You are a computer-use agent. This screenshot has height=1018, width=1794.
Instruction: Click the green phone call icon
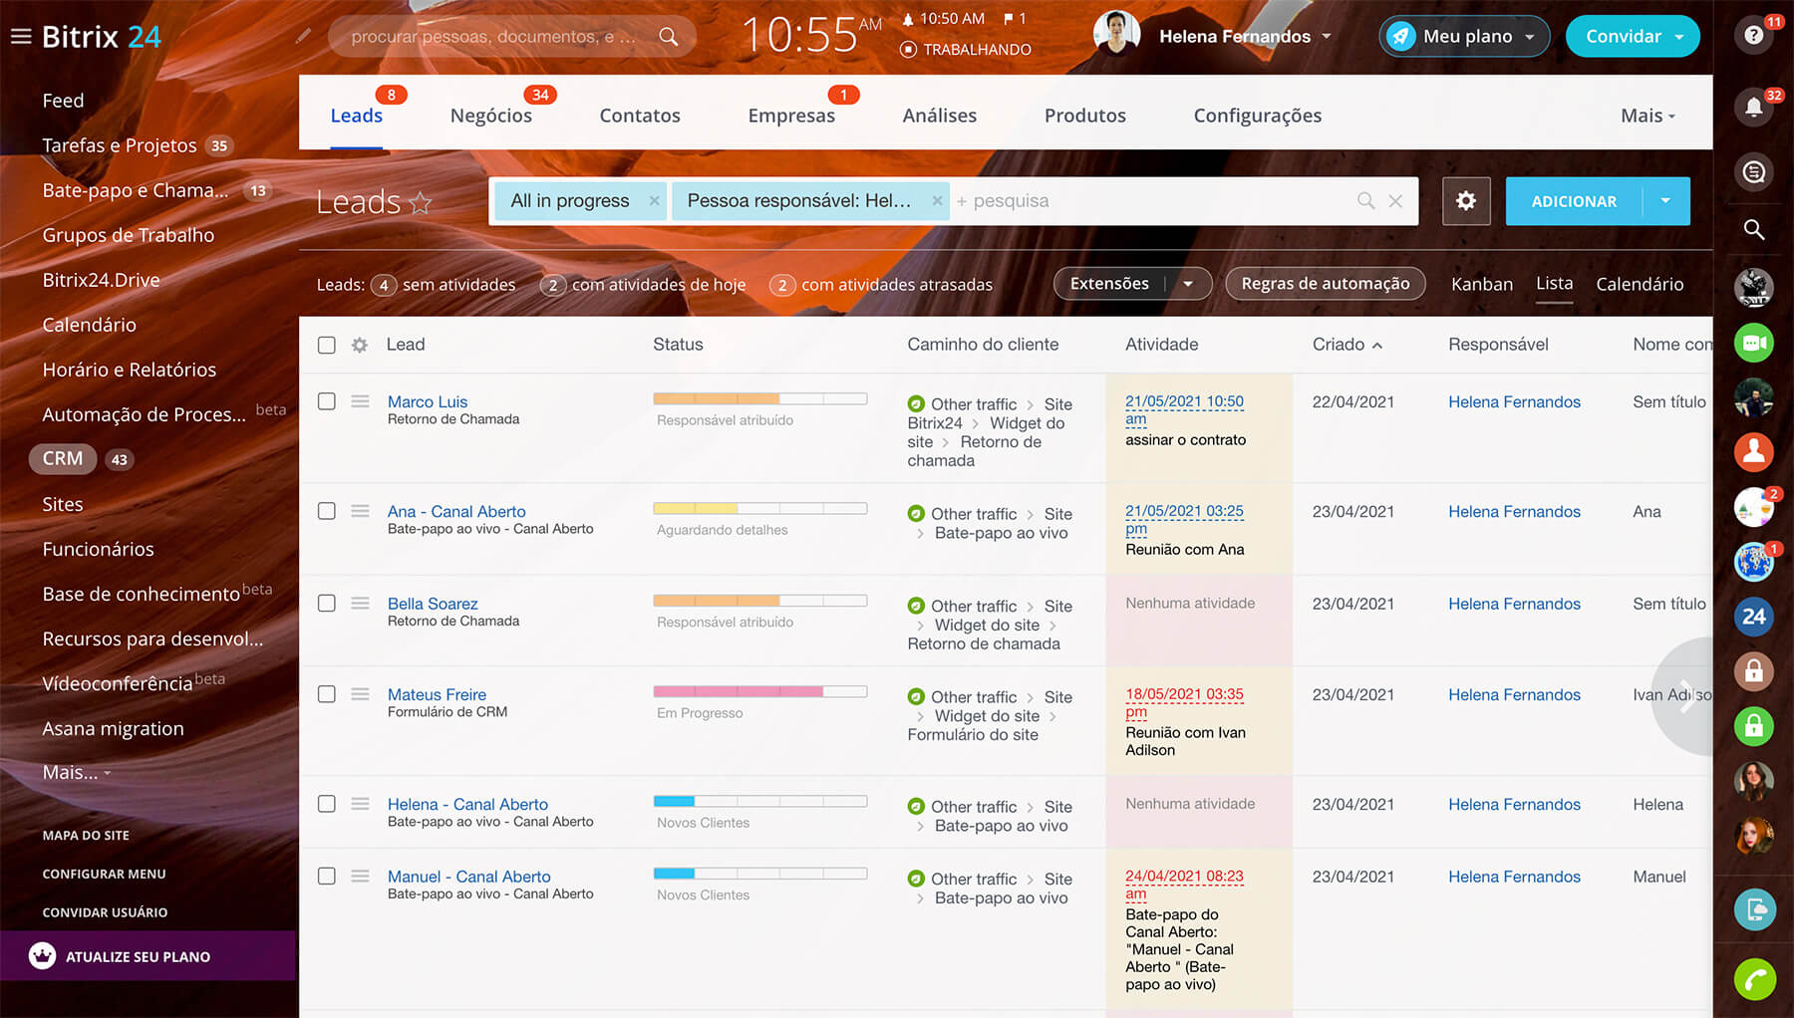pos(1753,980)
